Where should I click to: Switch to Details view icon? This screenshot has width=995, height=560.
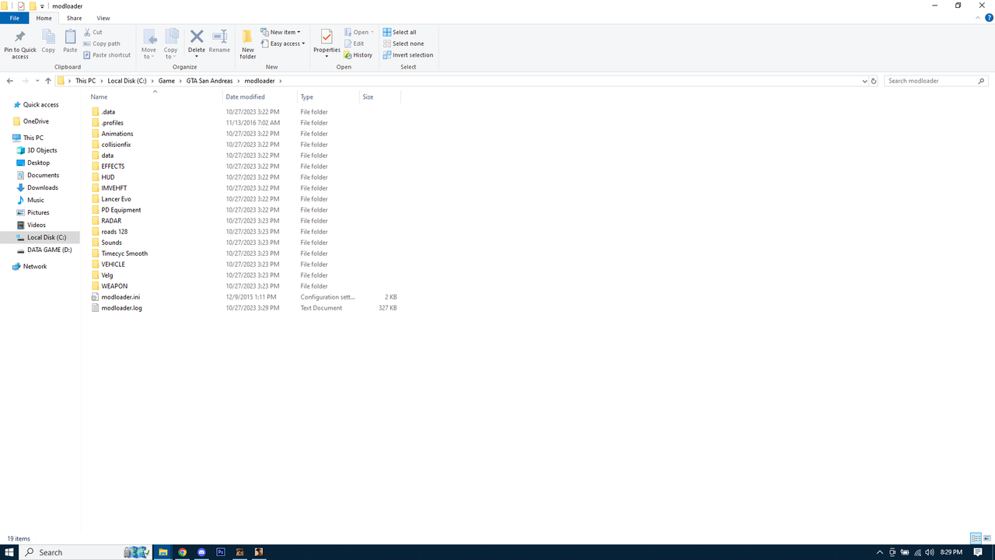click(976, 538)
